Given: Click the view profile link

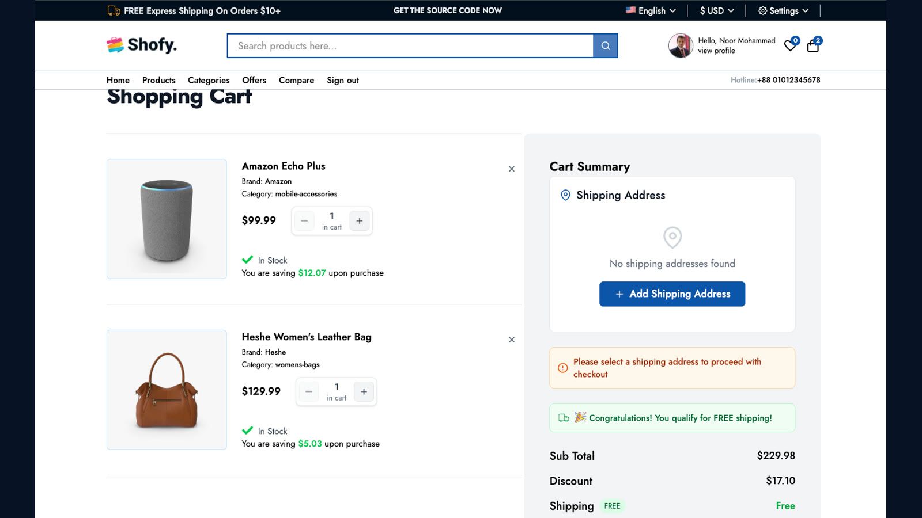Looking at the screenshot, I should tap(716, 51).
